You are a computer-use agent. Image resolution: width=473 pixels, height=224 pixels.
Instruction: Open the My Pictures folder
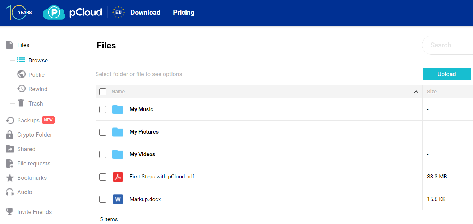(x=144, y=132)
